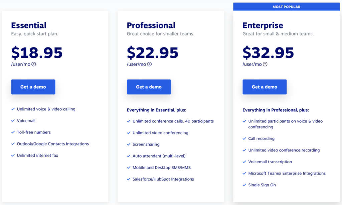Click Salesforce/HubSpot Integrations feature text
This screenshot has width=342, height=205.
(163, 179)
